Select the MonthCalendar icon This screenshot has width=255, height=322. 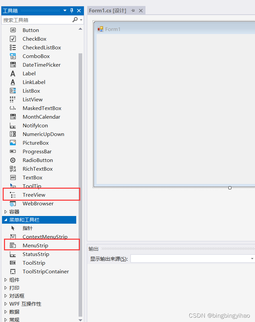coord(13,117)
